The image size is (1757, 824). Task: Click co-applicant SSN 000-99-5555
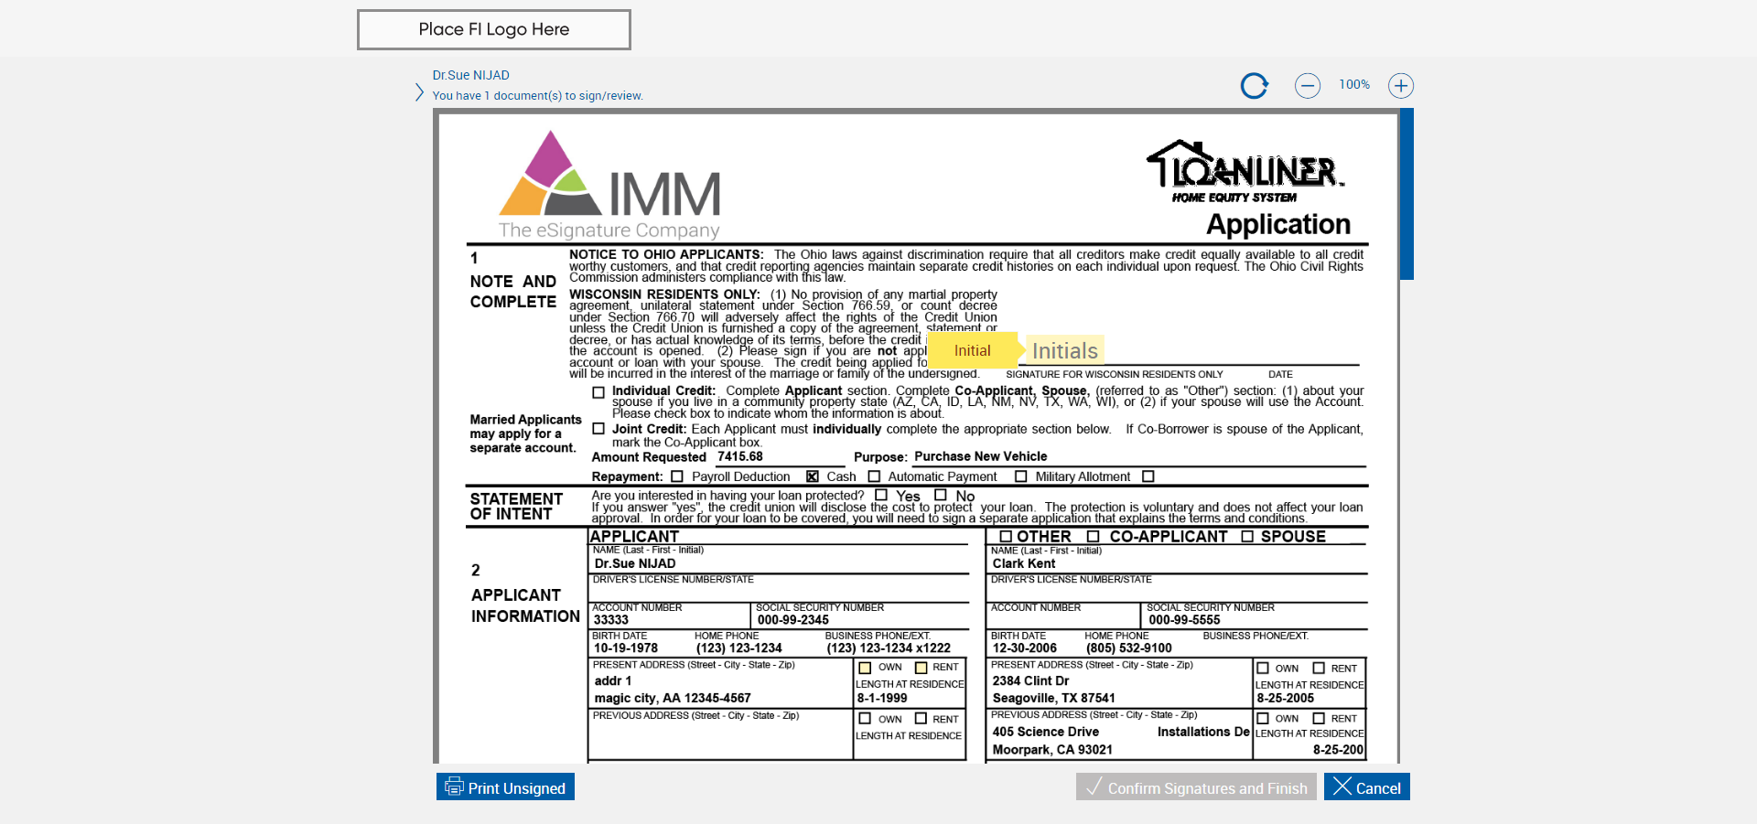(x=1184, y=620)
